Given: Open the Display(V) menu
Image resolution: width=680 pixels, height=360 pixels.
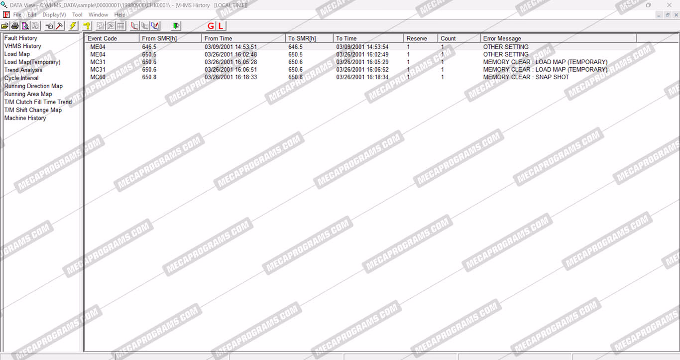Looking at the screenshot, I should pyautogui.click(x=54, y=15).
